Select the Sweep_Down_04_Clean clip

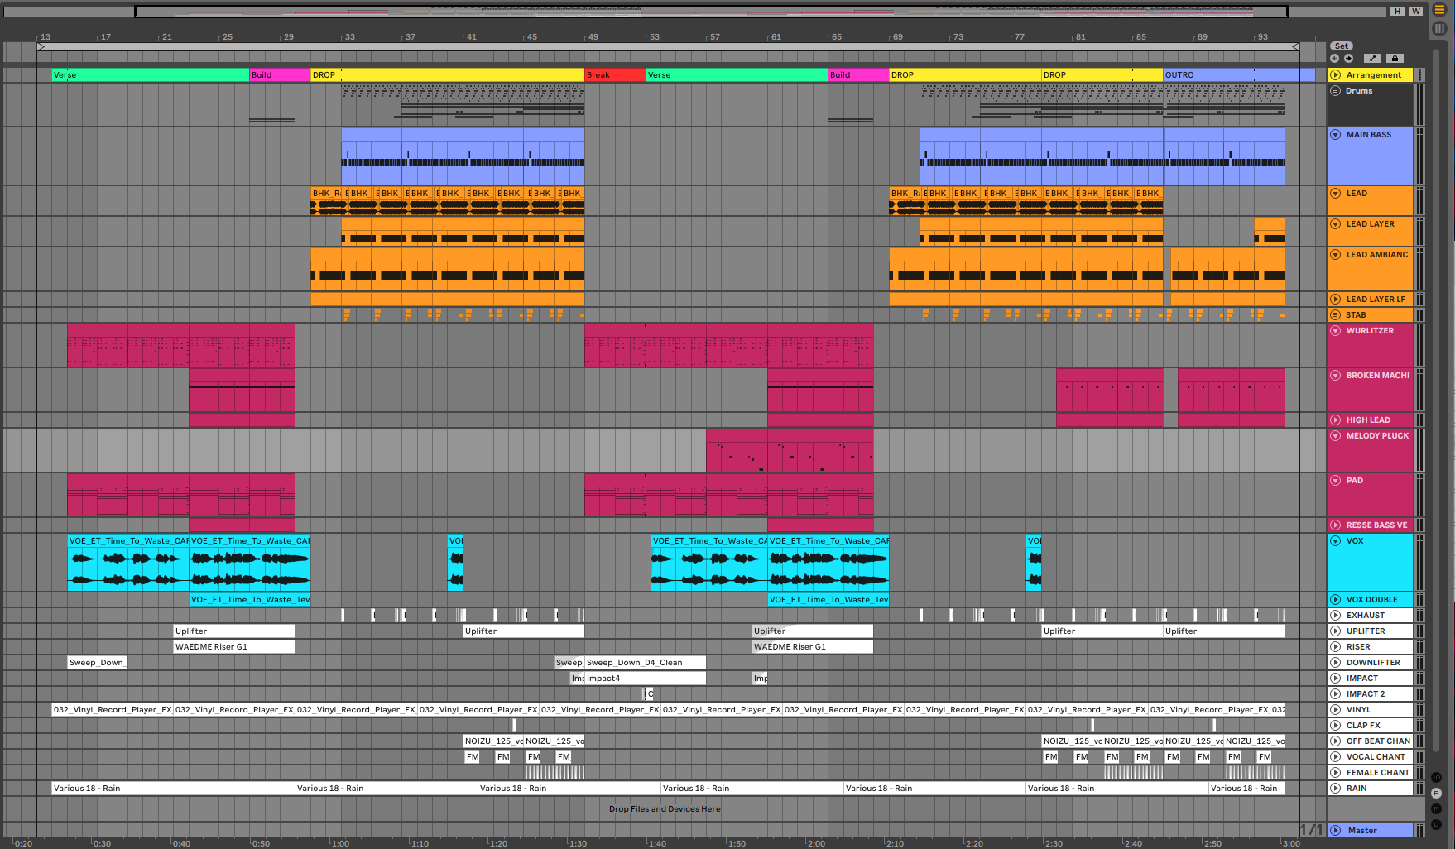pyautogui.click(x=646, y=663)
